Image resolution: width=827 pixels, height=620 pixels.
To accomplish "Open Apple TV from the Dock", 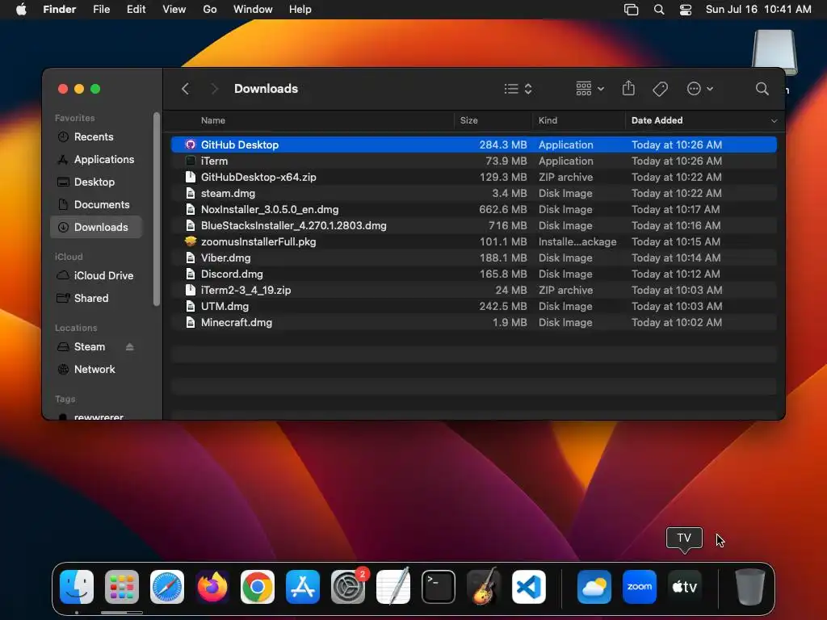I will 685,587.
